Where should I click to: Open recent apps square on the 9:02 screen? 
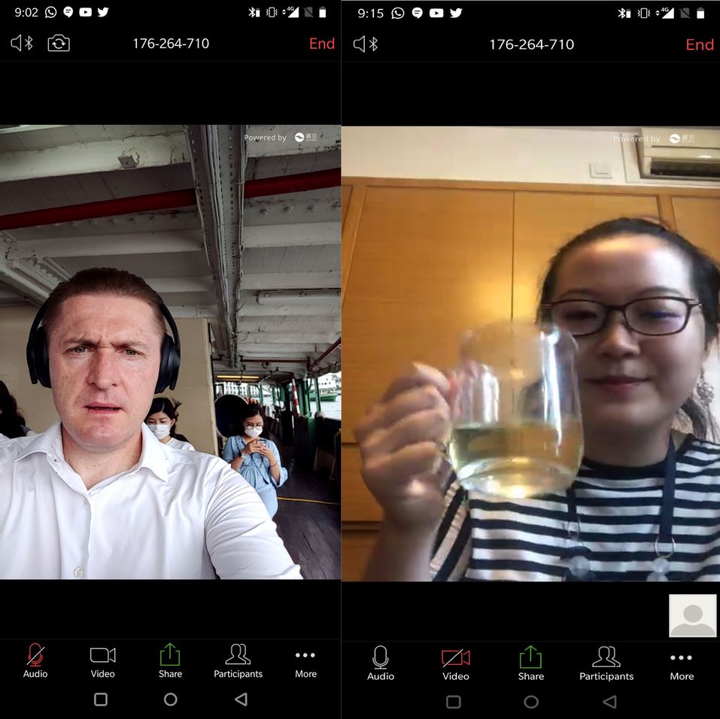pos(101,699)
